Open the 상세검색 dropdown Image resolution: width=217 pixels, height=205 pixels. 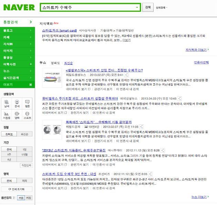coord(162,8)
